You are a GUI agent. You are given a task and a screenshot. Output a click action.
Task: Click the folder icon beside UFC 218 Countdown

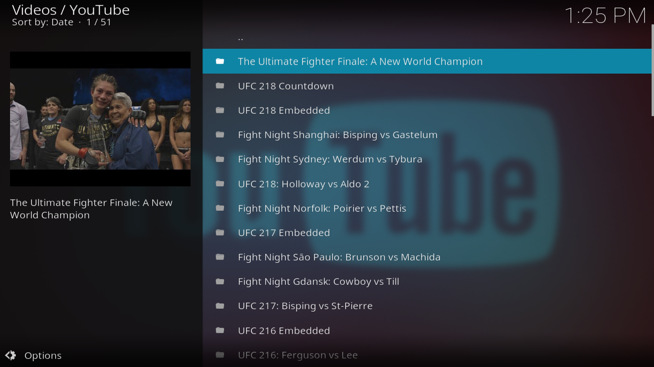(x=220, y=86)
